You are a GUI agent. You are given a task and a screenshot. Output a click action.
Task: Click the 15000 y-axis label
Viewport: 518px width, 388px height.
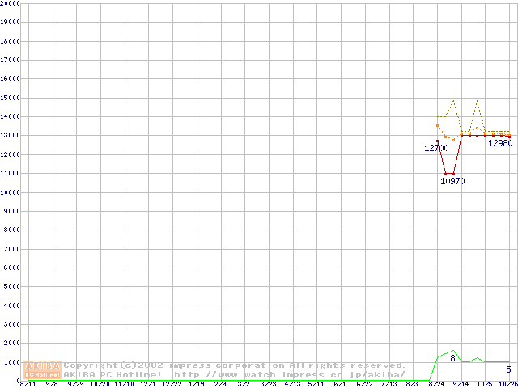click(x=10, y=98)
